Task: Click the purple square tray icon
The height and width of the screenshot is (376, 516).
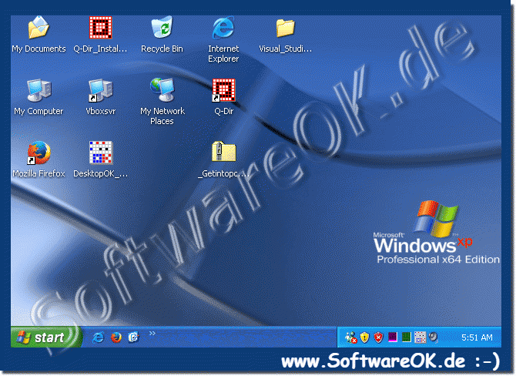Action: pos(393,337)
